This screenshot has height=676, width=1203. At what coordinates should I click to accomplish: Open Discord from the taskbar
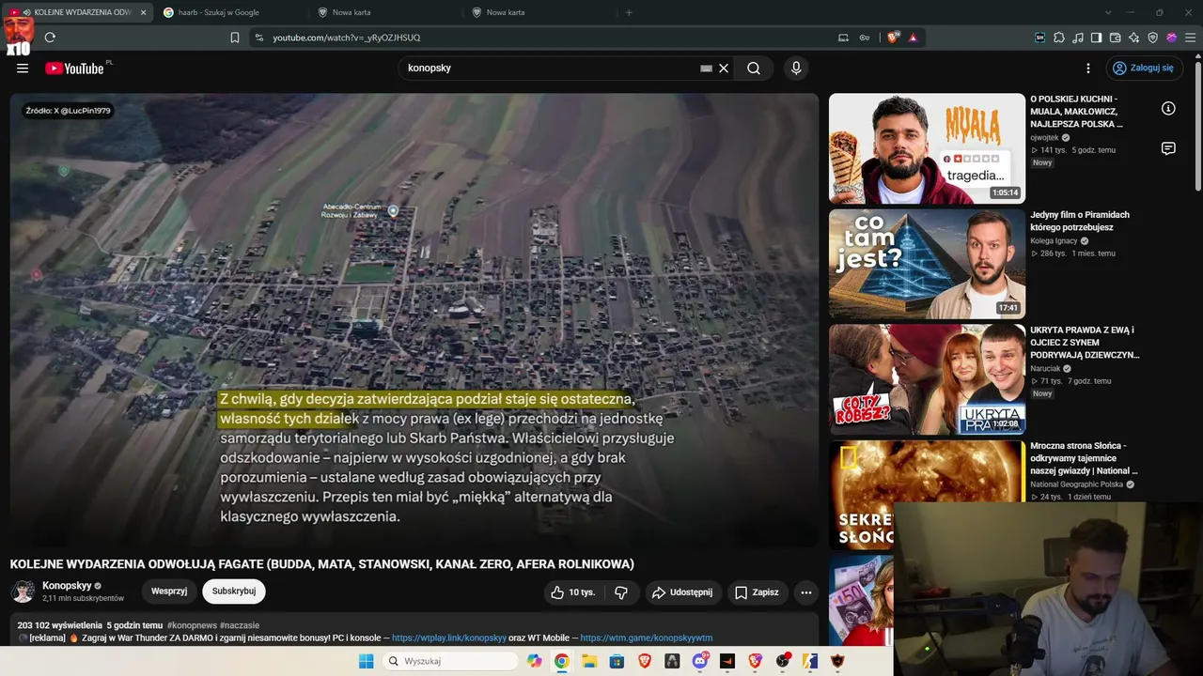click(x=699, y=661)
